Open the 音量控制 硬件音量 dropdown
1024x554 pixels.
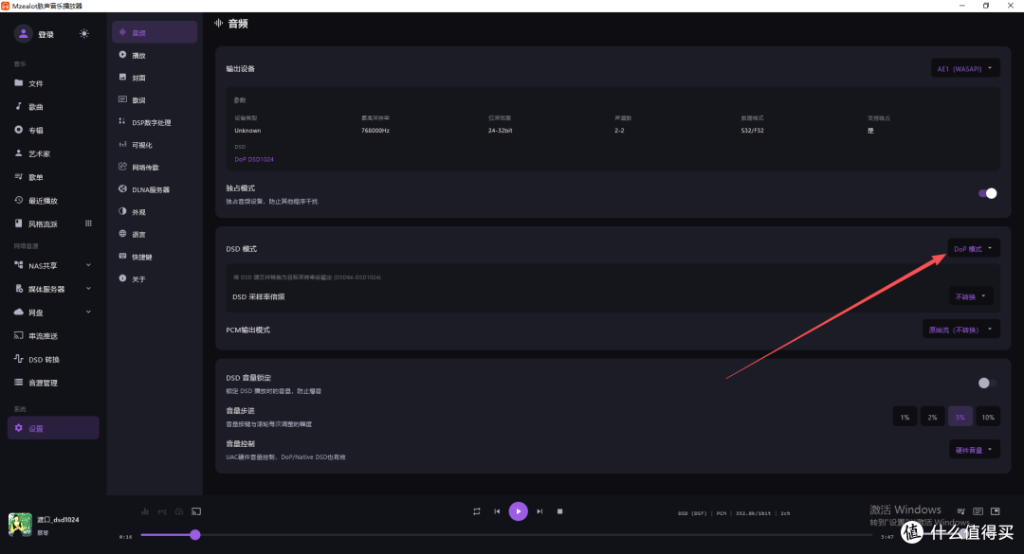[x=975, y=450]
